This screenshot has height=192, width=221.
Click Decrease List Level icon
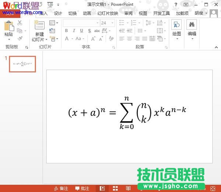click(x=122, y=31)
